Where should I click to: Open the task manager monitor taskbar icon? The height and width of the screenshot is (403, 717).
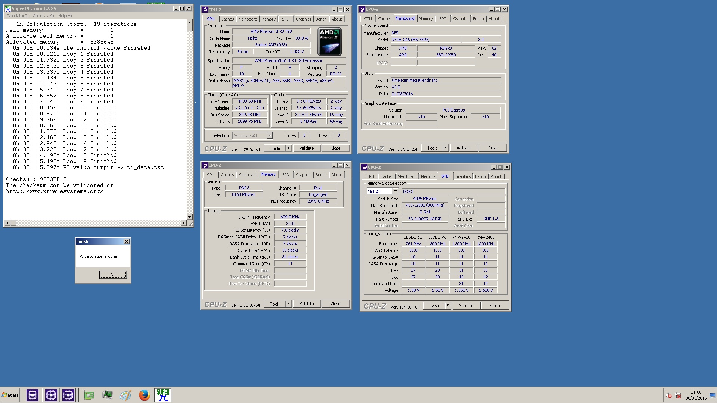107,395
